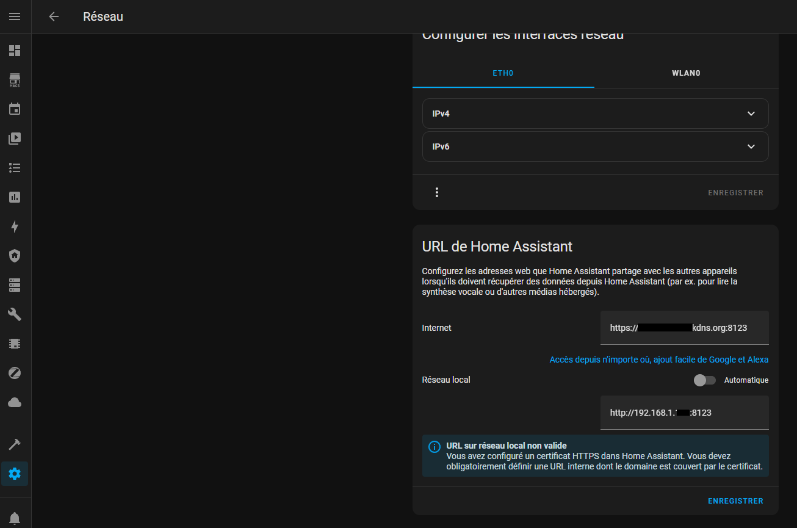Open the Media browser sidebar icon
The height and width of the screenshot is (528, 797).
(15, 139)
